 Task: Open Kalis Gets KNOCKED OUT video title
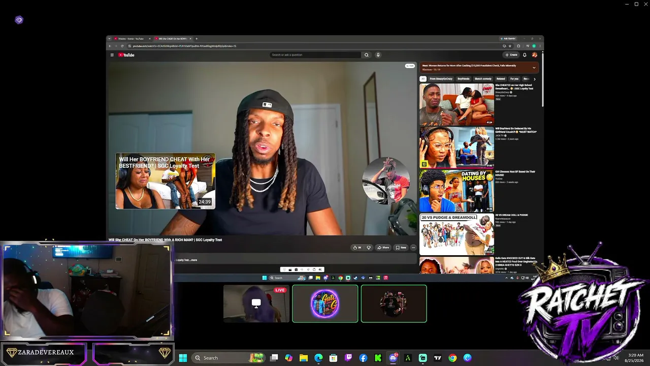click(x=515, y=261)
